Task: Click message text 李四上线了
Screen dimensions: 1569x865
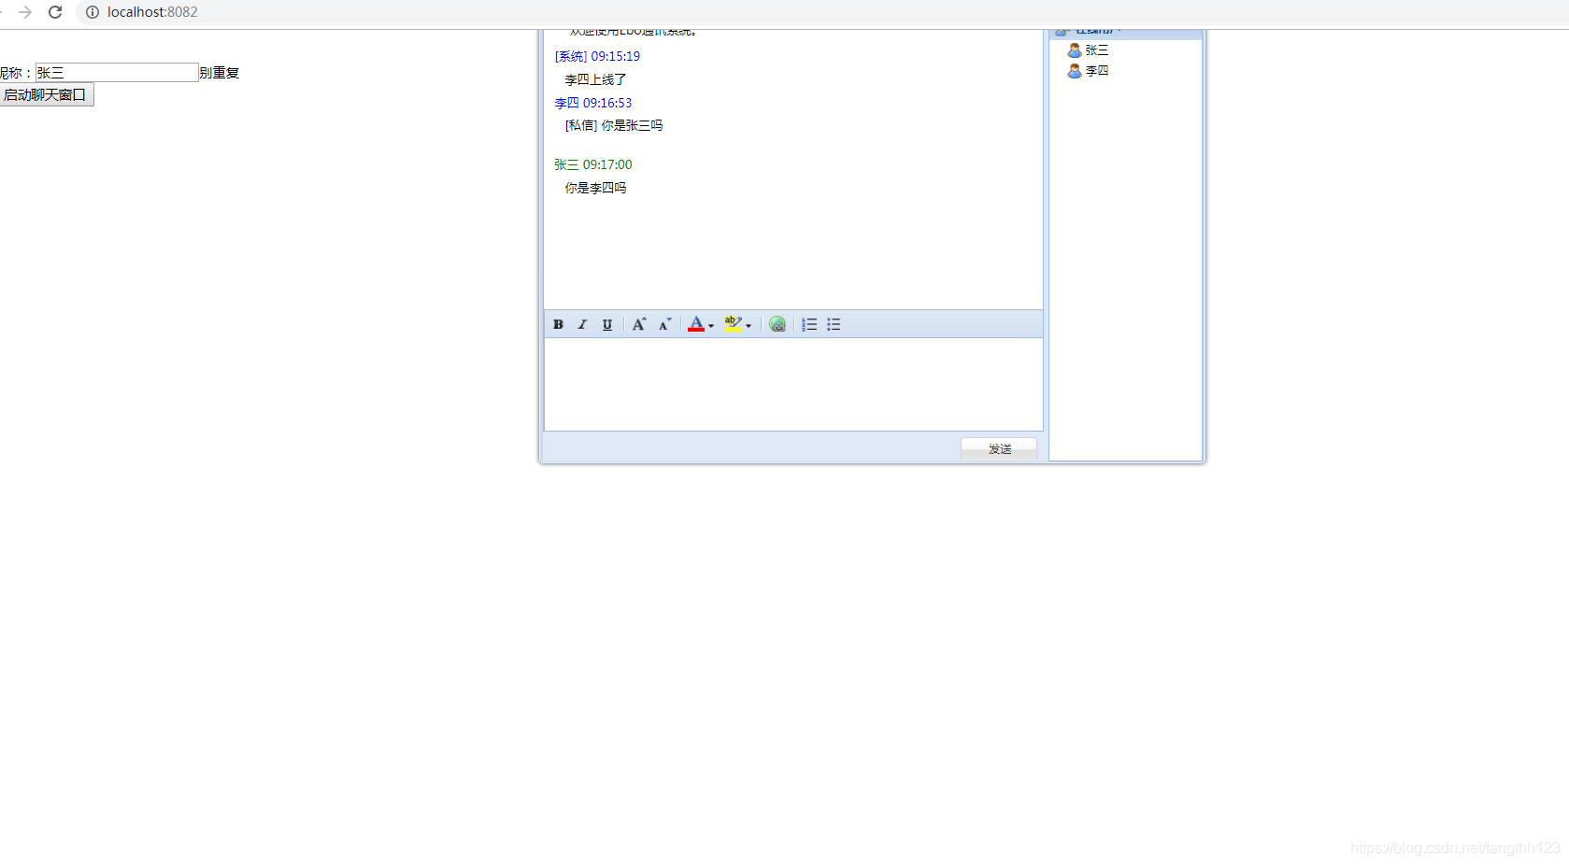Action: pyautogui.click(x=595, y=79)
